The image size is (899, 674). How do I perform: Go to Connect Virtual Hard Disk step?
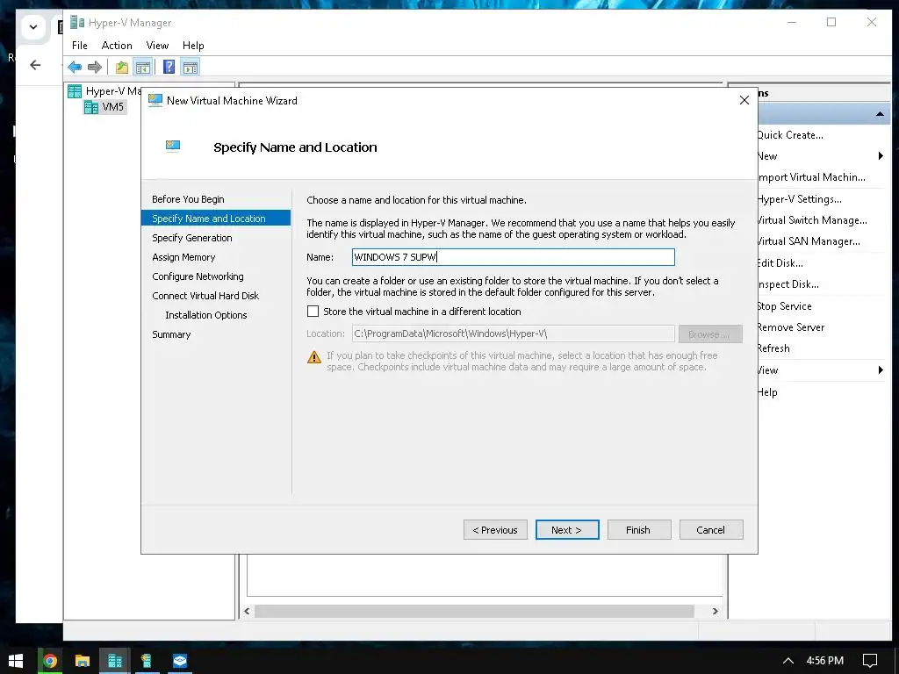[205, 296]
